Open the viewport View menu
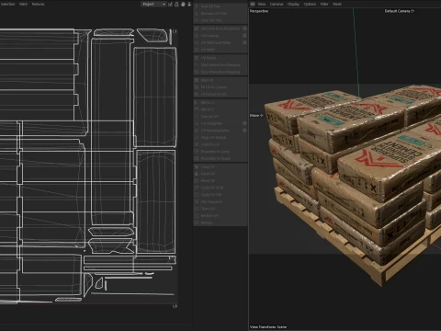This screenshot has height=331, width=441. [x=262, y=4]
